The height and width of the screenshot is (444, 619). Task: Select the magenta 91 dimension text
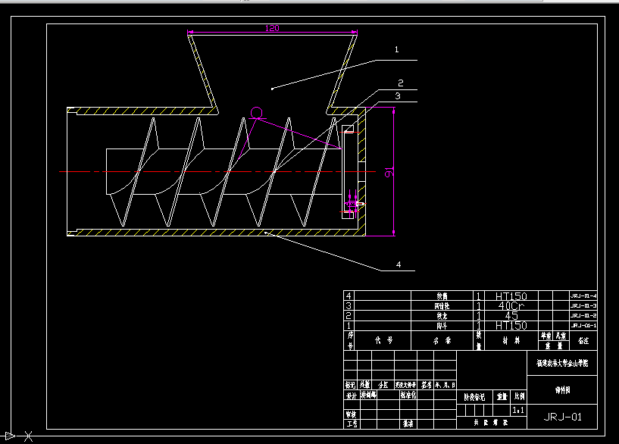(389, 173)
